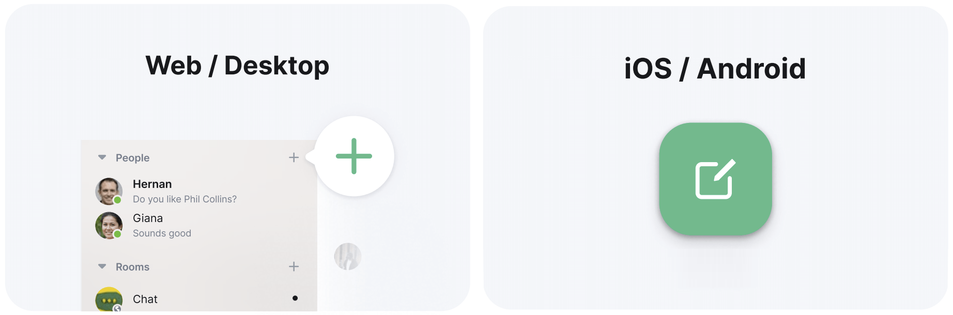The width and height of the screenshot is (953, 315).
Task: Click Giana's profile avatar
Action: [x=109, y=225]
